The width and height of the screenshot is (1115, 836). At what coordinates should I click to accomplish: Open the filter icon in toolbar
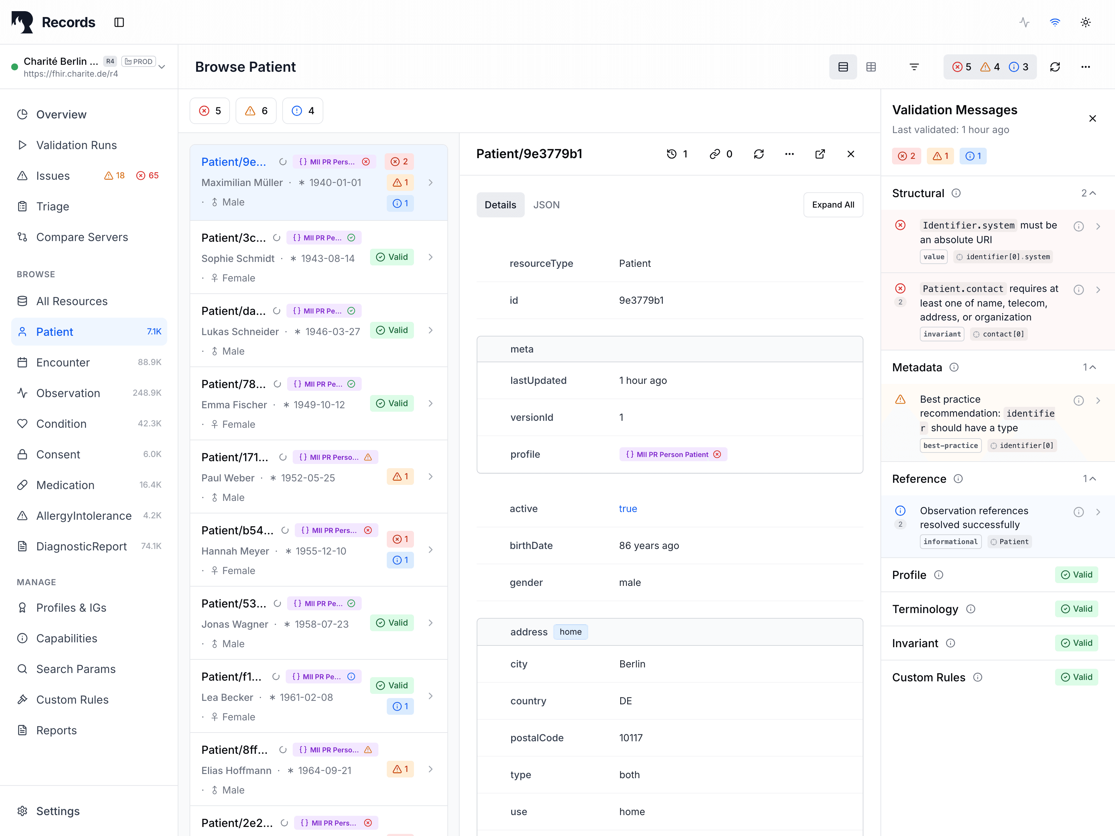pos(914,67)
